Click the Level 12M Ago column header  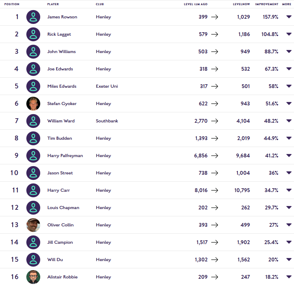[196, 4]
